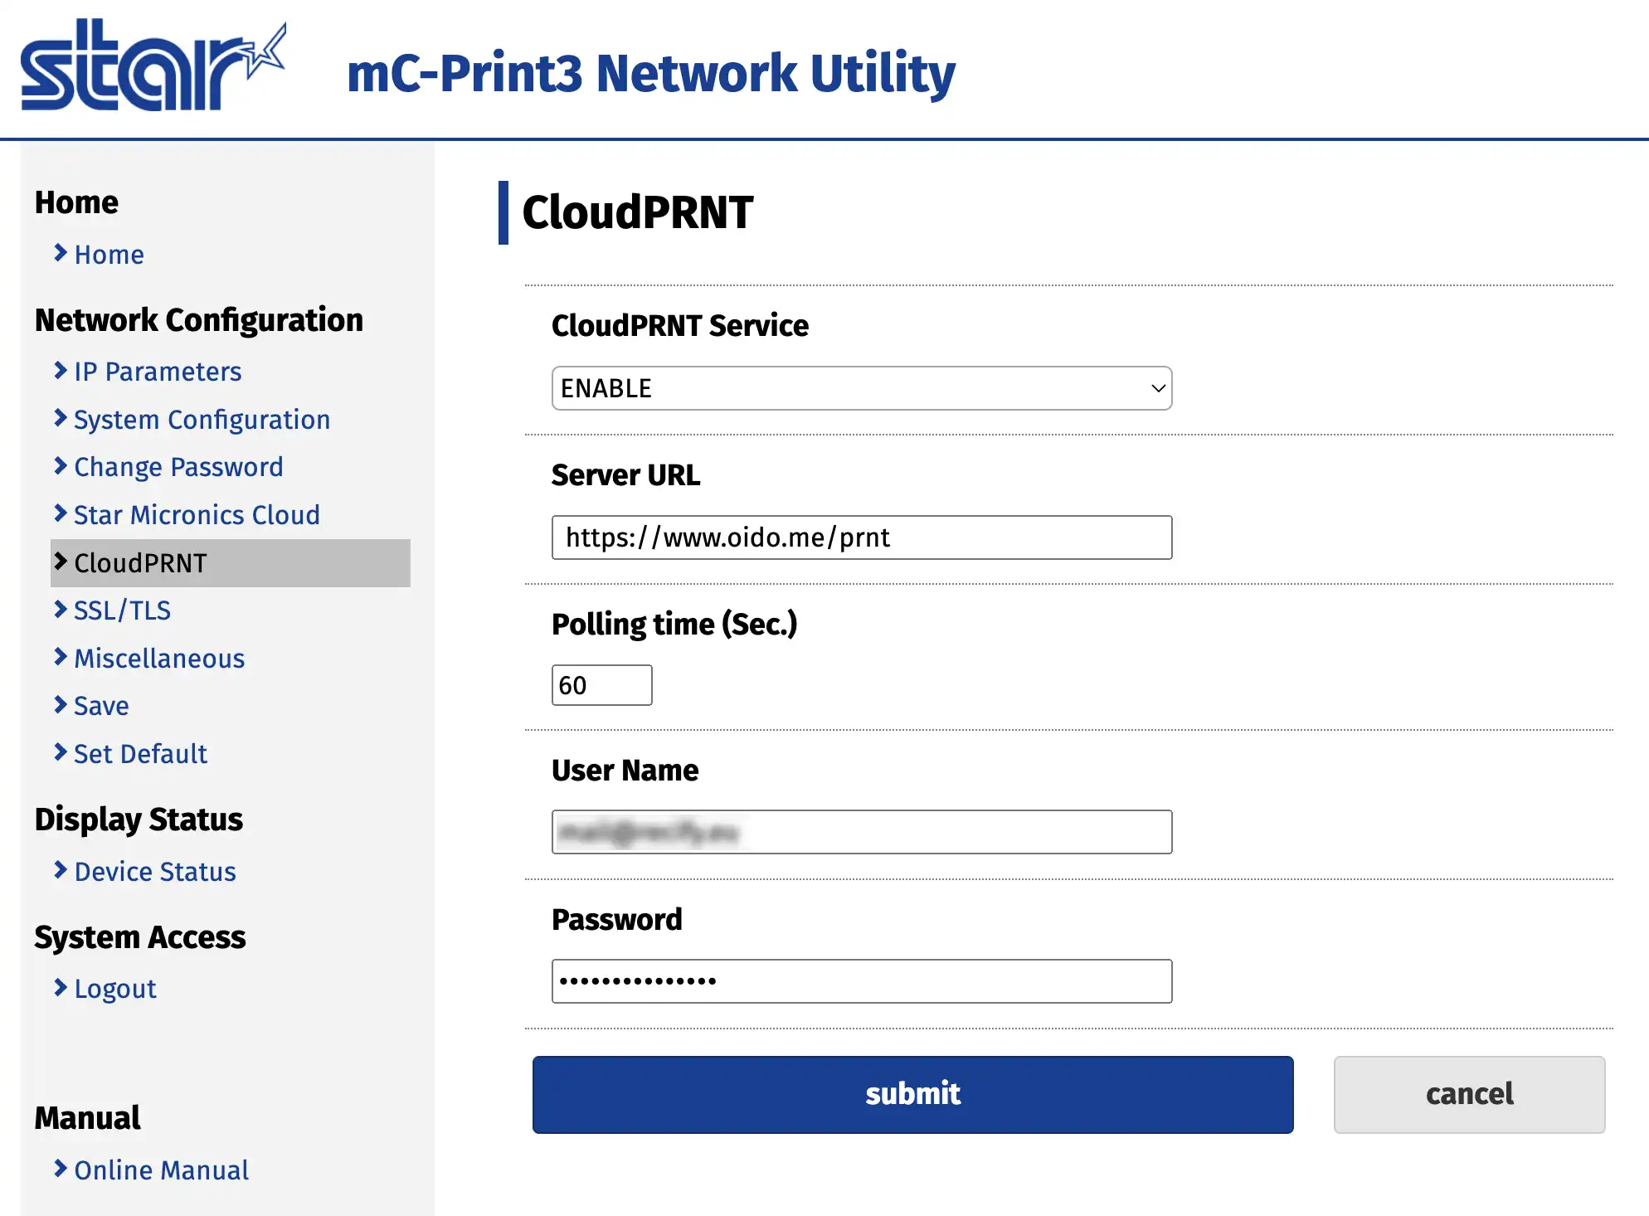1649x1216 pixels.
Task: Open Set Default link
Action: tap(140, 754)
